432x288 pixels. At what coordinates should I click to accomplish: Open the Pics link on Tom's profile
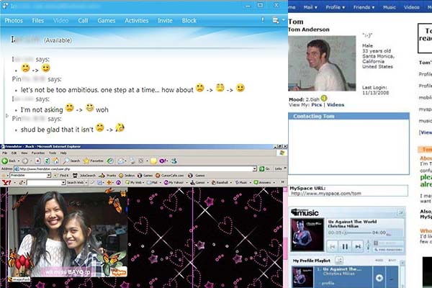(x=317, y=105)
